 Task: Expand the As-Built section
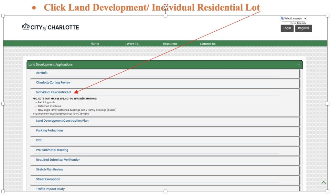(42, 73)
